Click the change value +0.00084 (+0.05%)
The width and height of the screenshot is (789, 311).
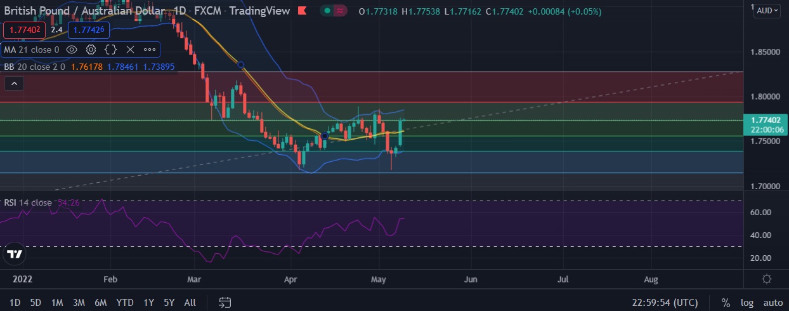point(566,11)
